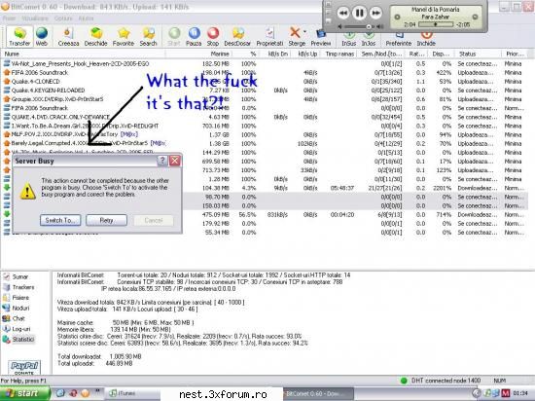
Task: Click the red M system tray icon
Action: [505, 393]
